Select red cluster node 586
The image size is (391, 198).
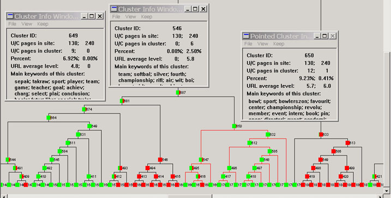(x=333, y=152)
